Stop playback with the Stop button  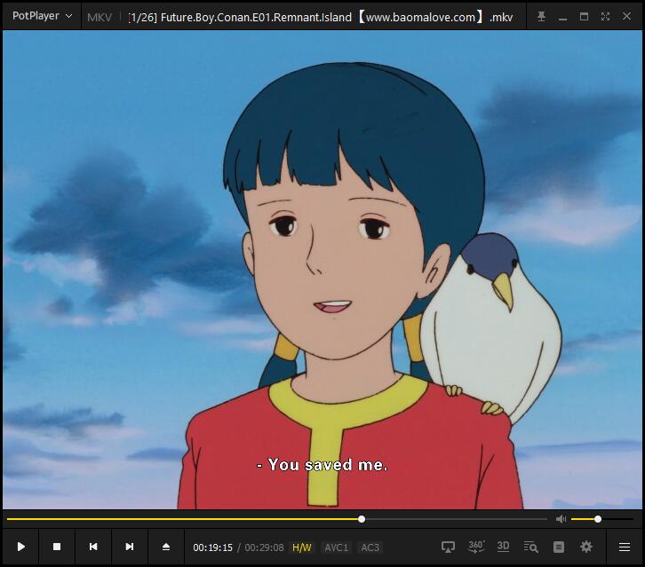57,547
